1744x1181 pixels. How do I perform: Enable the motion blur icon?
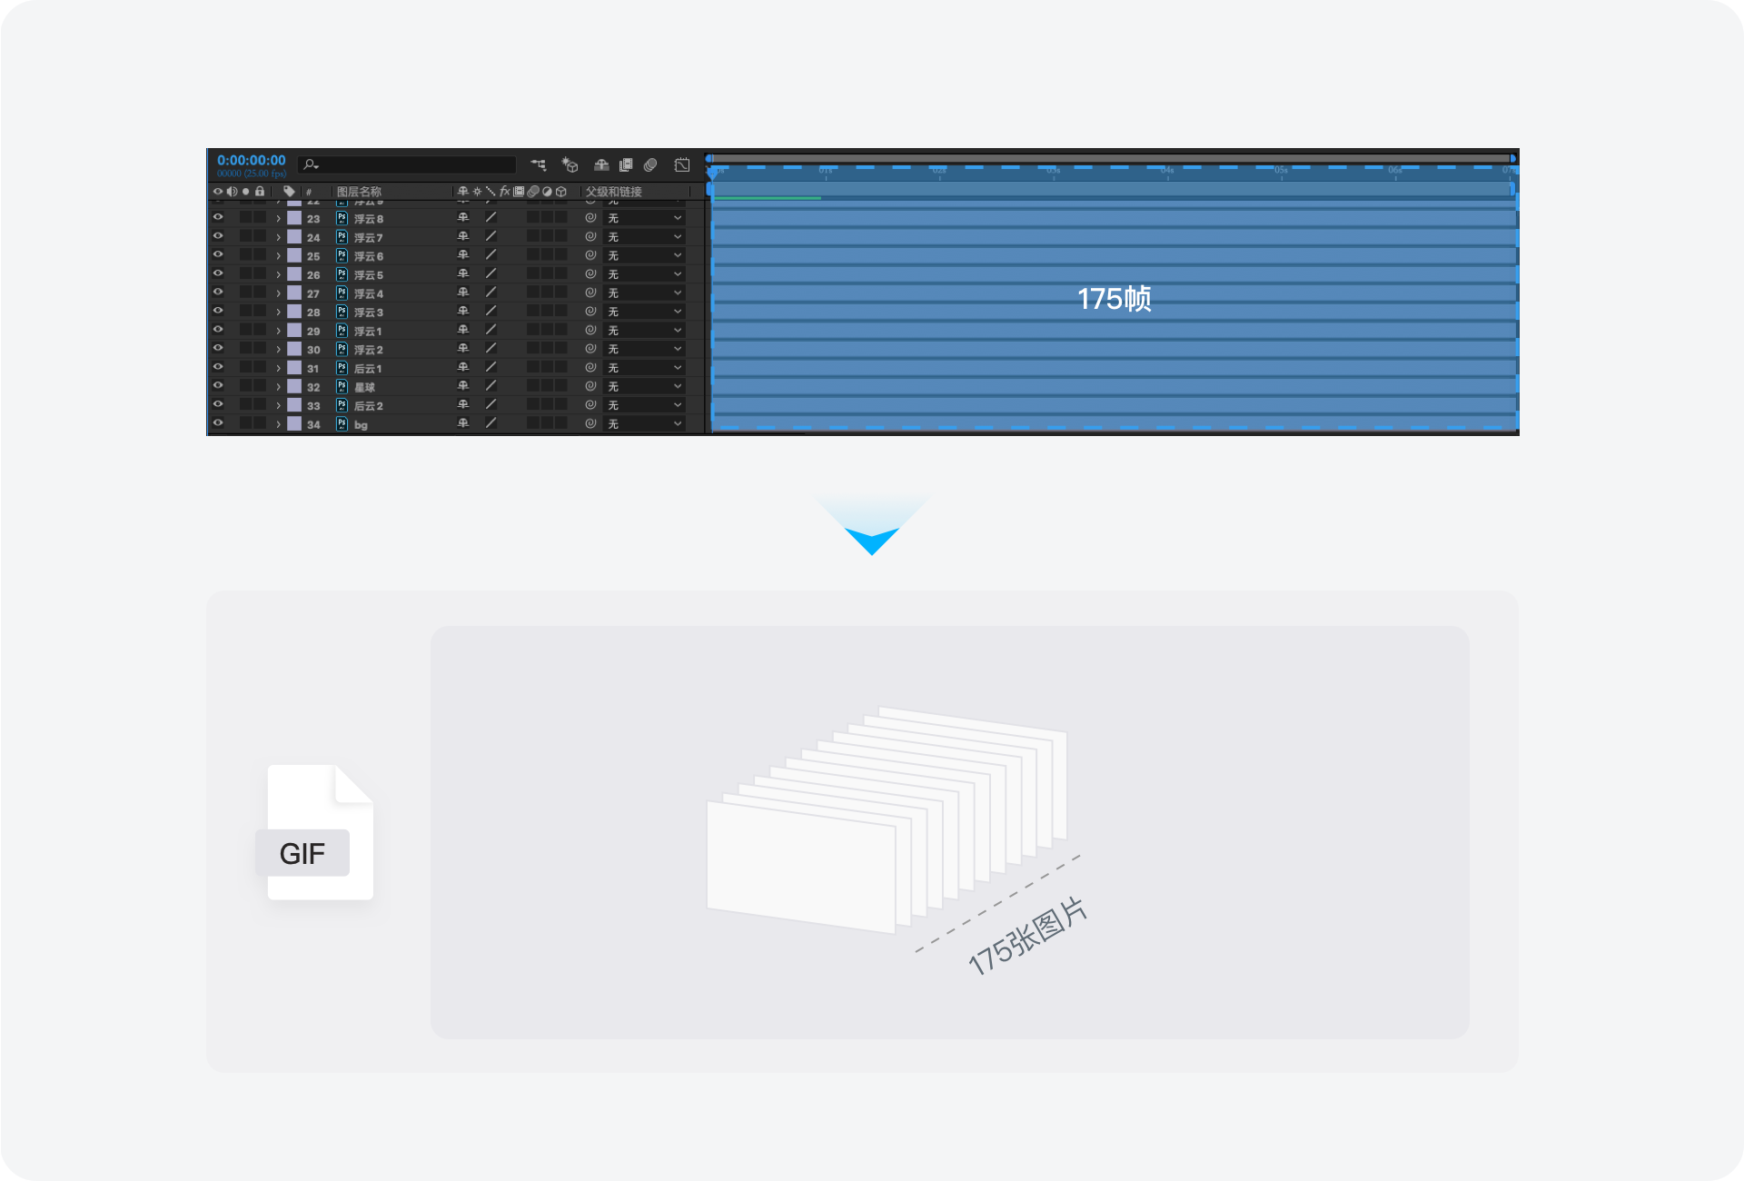(x=650, y=164)
